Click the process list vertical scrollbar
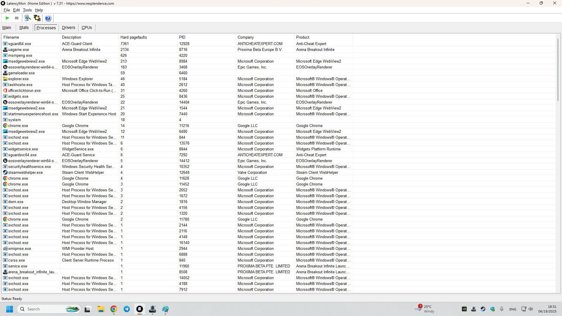This screenshot has height=316, width=562. (x=558, y=70)
